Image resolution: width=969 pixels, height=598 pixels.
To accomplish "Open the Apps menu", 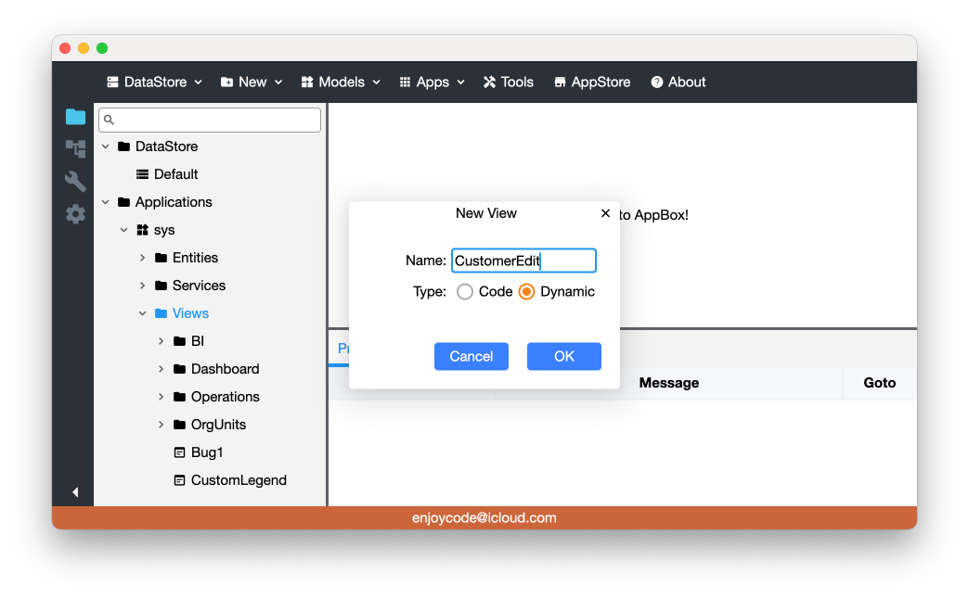I will coord(432,83).
